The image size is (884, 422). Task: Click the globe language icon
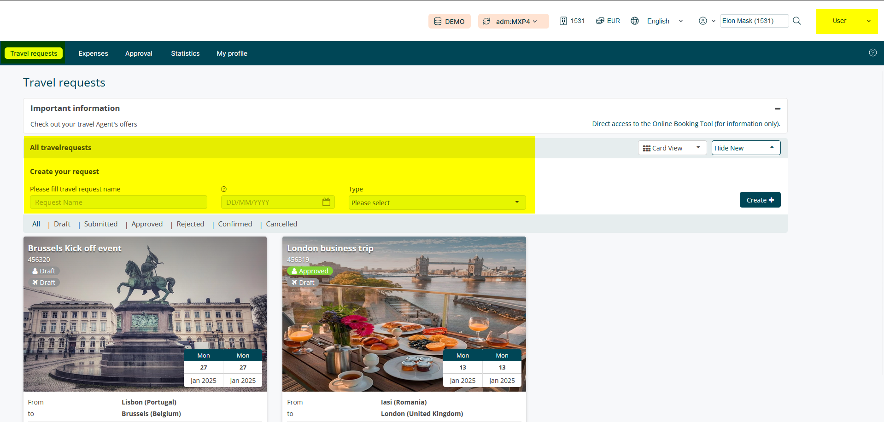pyautogui.click(x=635, y=21)
